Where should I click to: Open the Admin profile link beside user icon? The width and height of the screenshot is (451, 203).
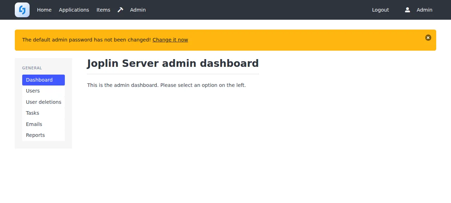[x=424, y=10]
